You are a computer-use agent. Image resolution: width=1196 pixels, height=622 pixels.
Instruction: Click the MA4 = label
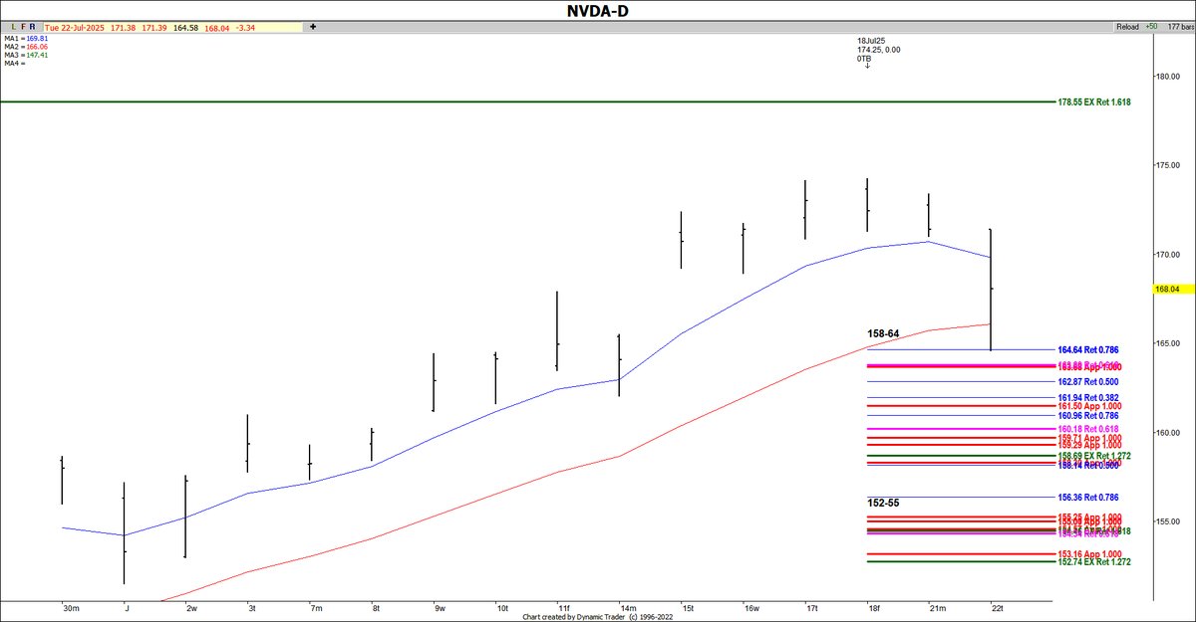(13, 65)
